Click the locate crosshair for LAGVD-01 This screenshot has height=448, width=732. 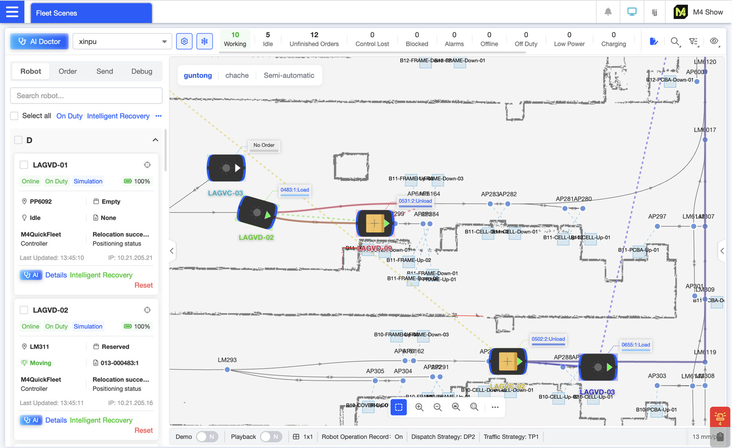tap(147, 164)
